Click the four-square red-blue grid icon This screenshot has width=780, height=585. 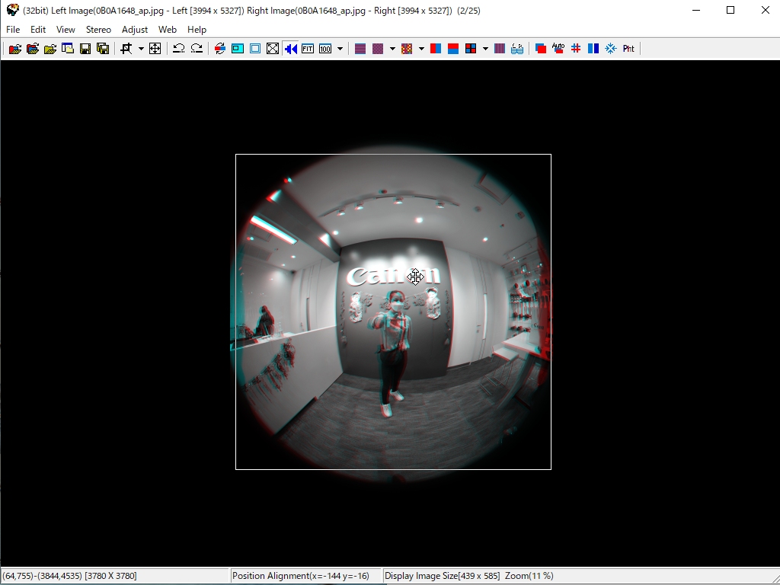[471, 48]
